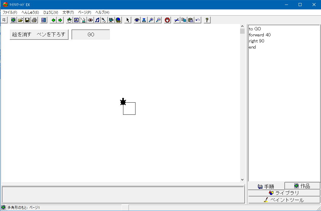This screenshot has width=321, height=211.
Task: Select the pointer arrow tool
Action: tap(128, 20)
